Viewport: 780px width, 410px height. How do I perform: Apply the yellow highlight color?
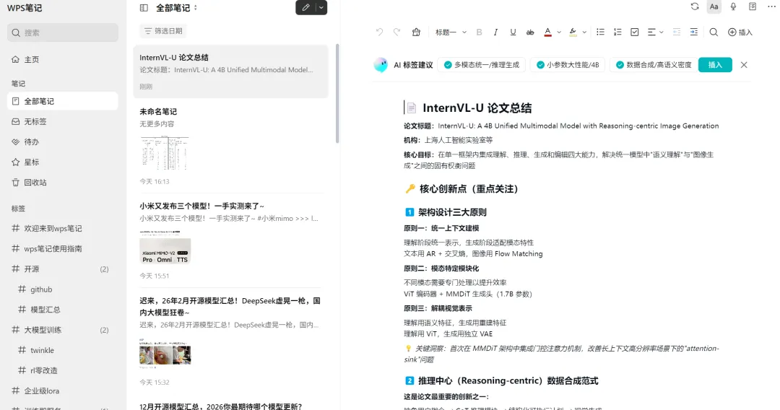pos(573,32)
